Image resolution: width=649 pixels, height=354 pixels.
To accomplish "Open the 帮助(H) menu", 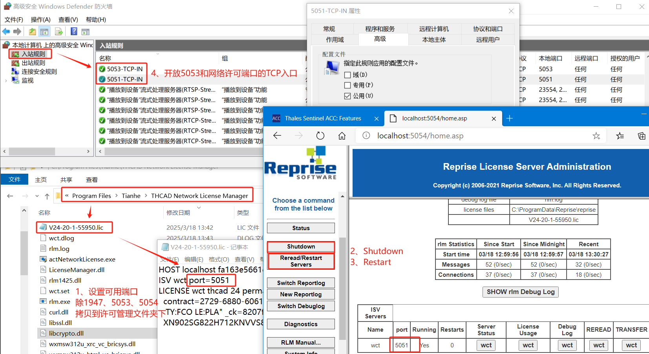I will click(x=96, y=20).
